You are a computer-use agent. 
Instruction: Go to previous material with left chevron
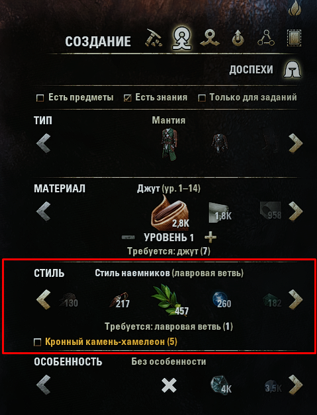click(44, 211)
